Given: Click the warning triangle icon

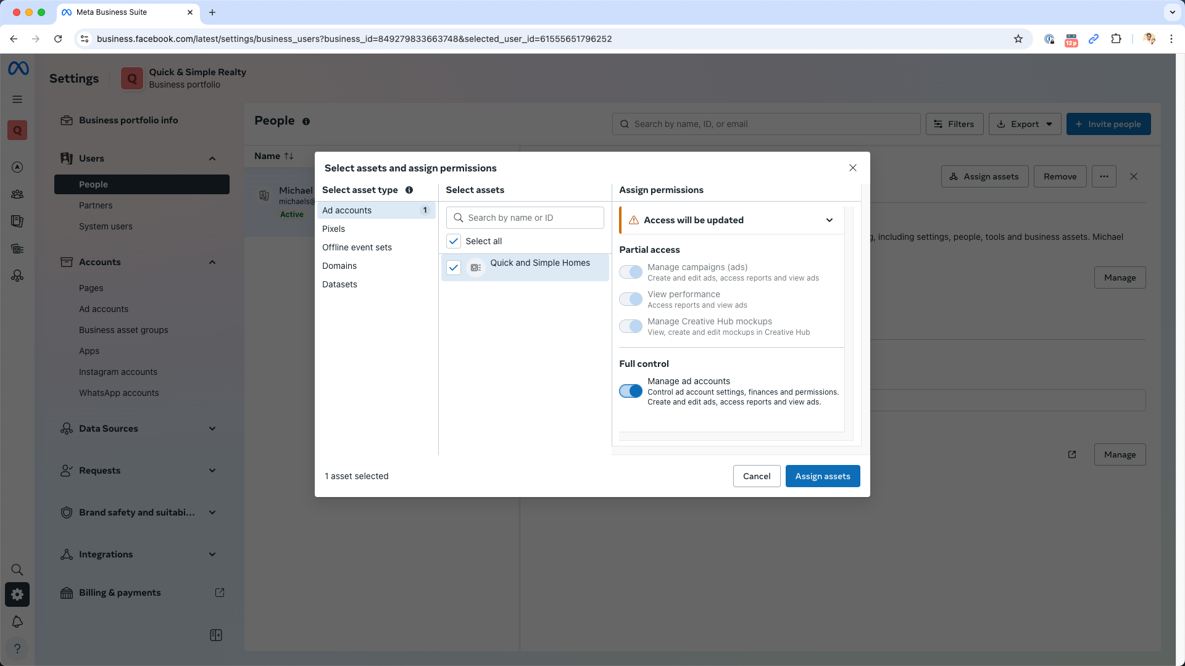Looking at the screenshot, I should point(634,220).
